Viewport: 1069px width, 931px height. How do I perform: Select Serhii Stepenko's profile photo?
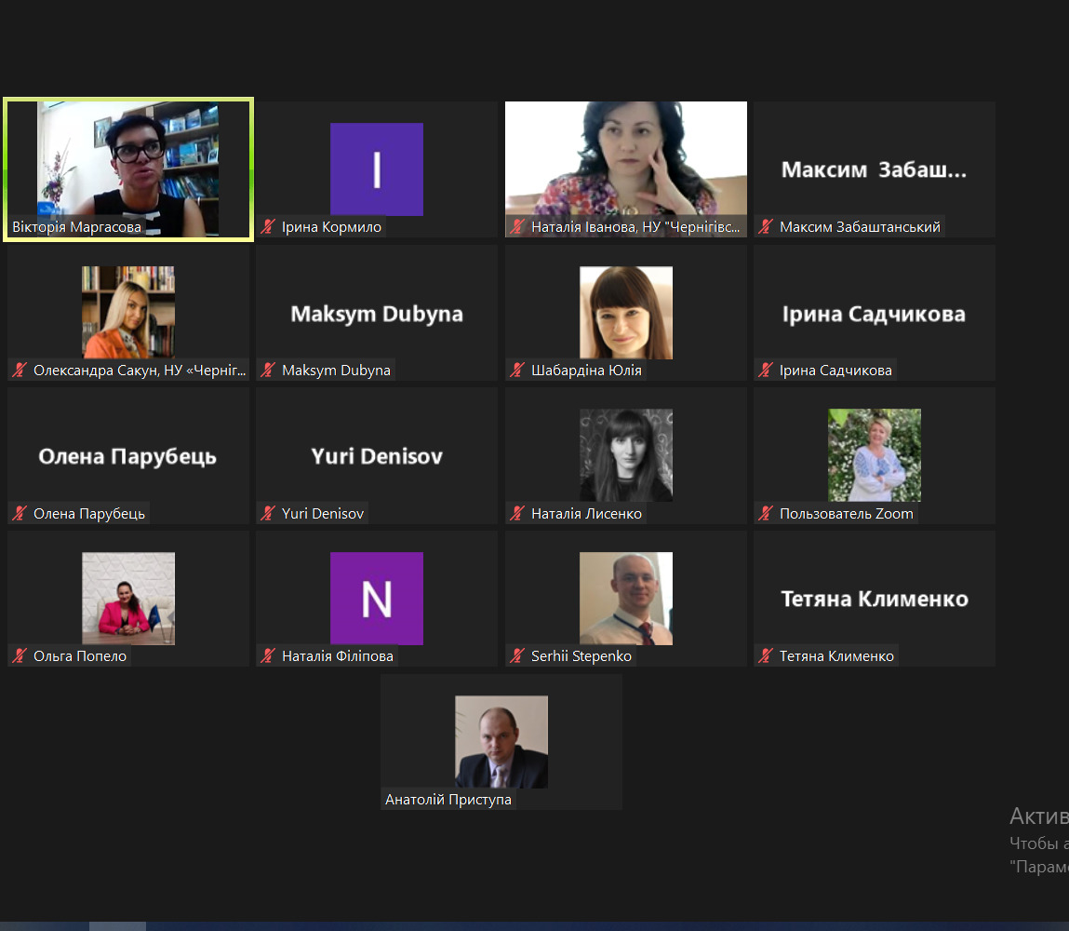pos(625,599)
